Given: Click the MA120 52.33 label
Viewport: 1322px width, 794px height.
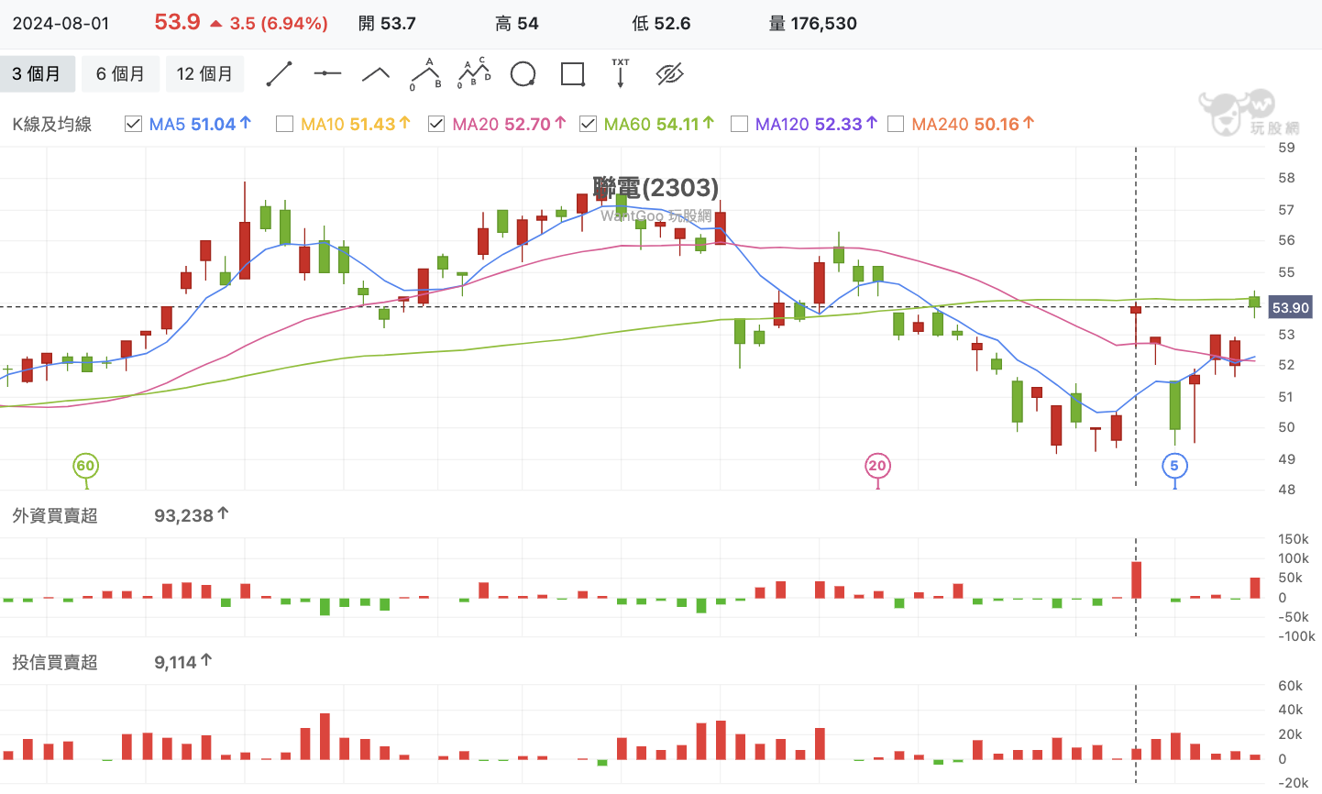Looking at the screenshot, I should [816, 124].
